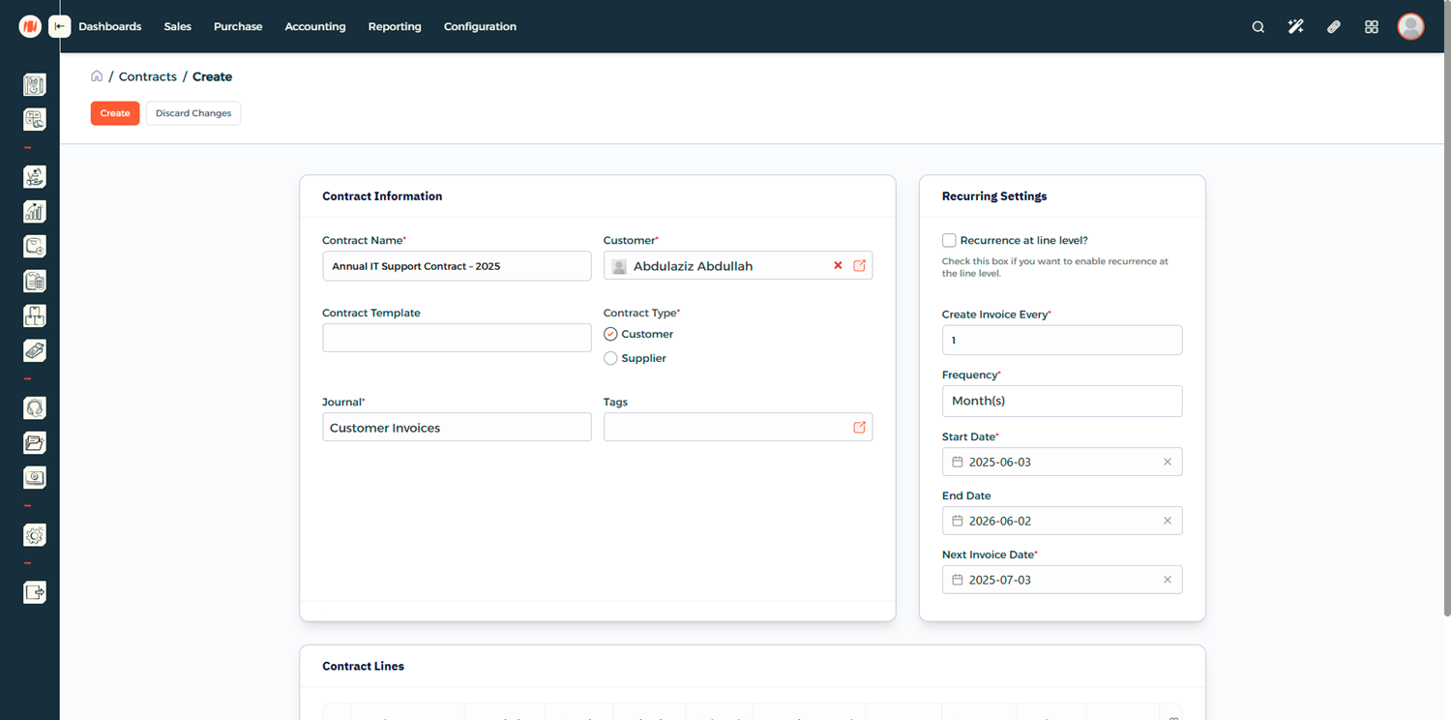Click the orange Create button
This screenshot has height=720, width=1451.
(x=115, y=113)
